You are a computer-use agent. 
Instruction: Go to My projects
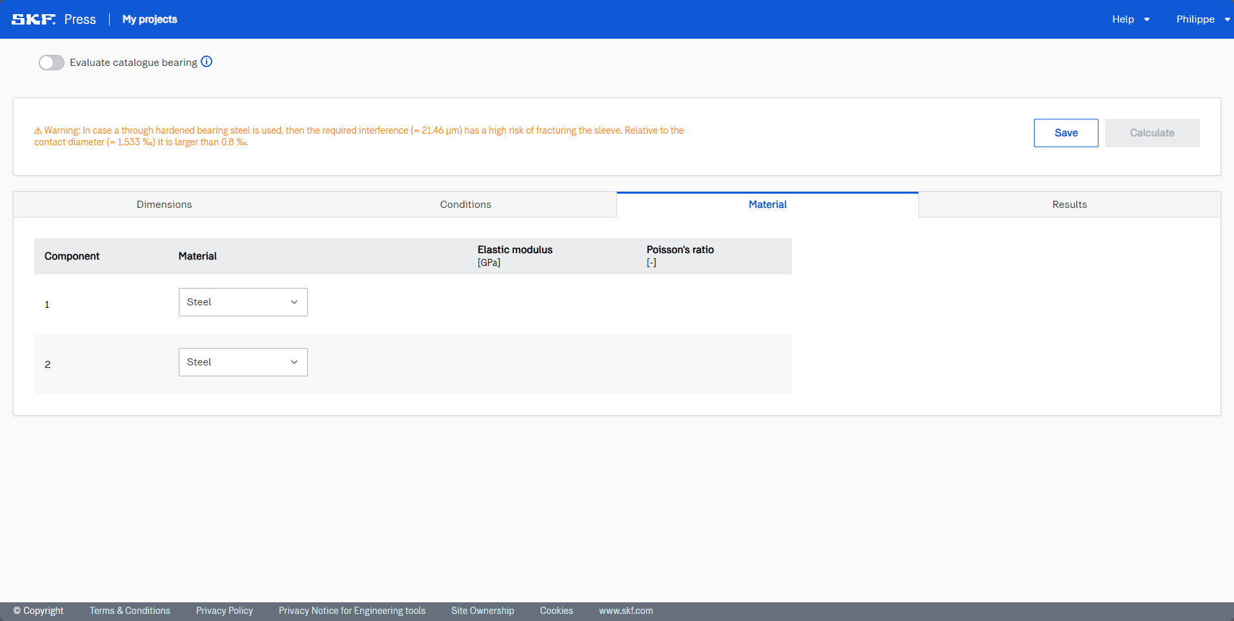coord(150,19)
